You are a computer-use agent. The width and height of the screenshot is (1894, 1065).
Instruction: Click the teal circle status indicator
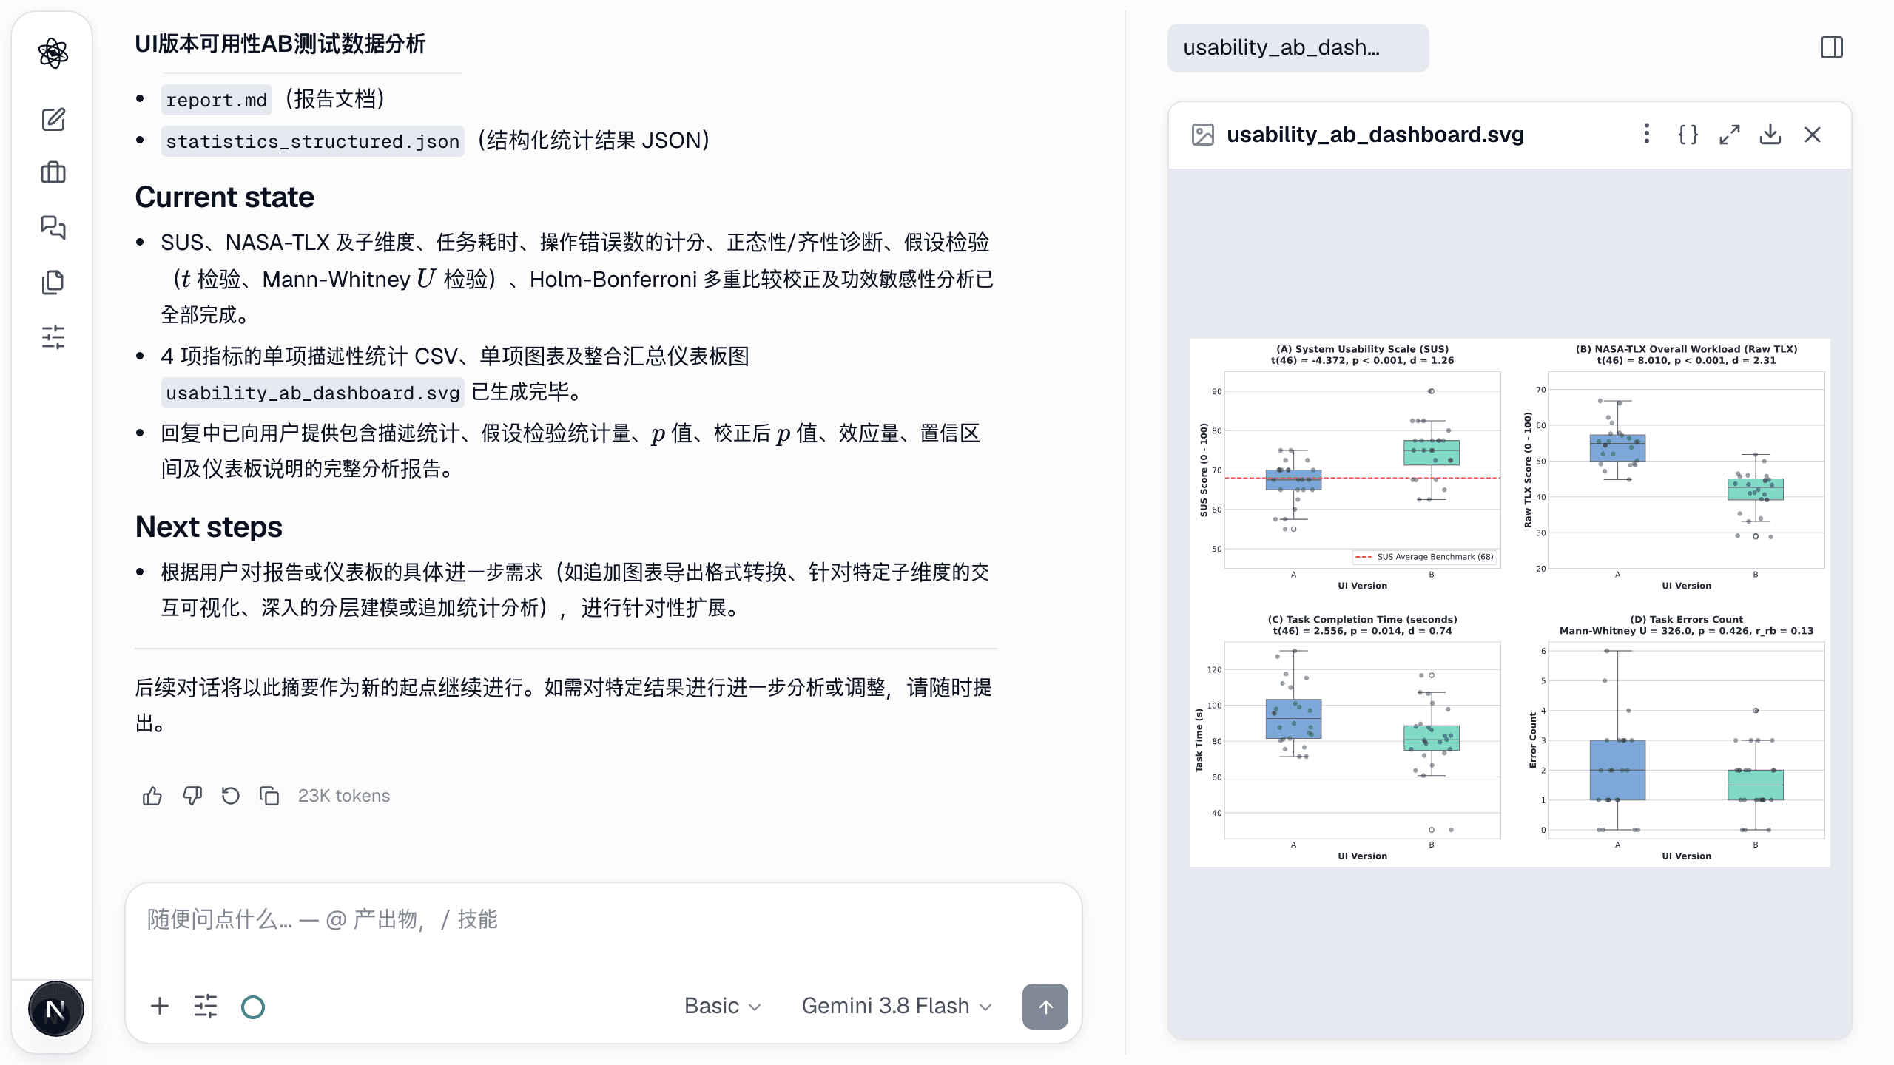[253, 1007]
